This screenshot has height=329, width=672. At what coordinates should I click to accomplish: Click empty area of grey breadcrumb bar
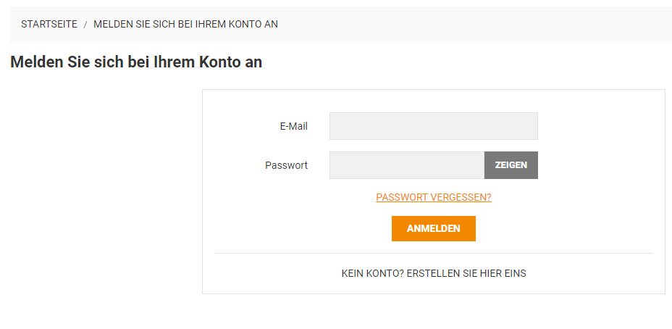point(471,25)
